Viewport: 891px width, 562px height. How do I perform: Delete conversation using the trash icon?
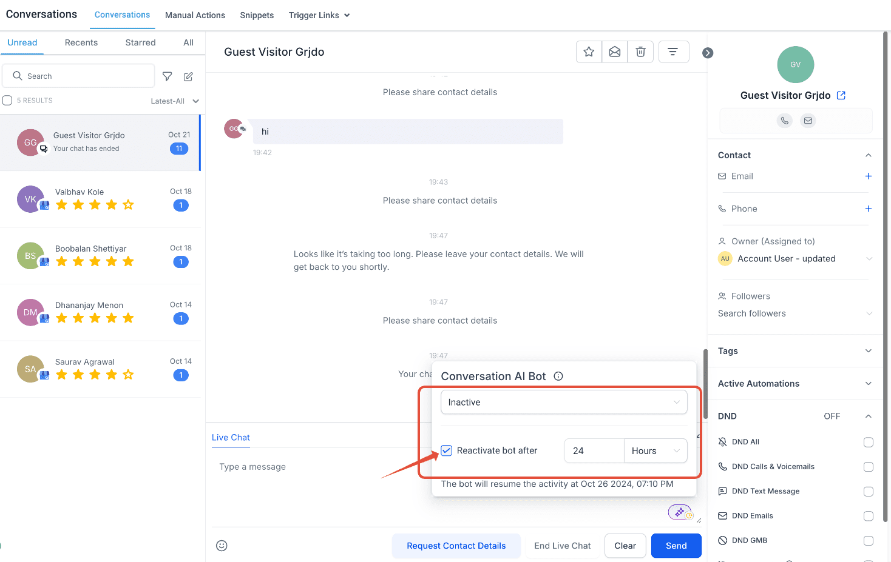click(x=640, y=52)
